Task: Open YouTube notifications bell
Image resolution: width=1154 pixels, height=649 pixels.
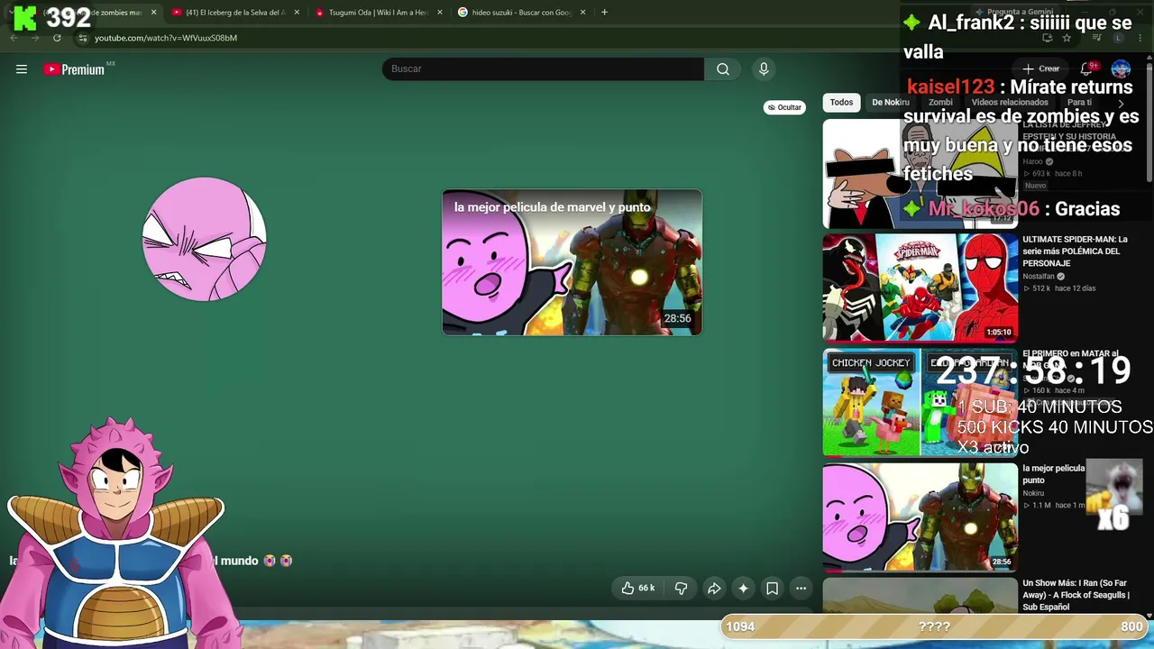Action: coord(1087,69)
